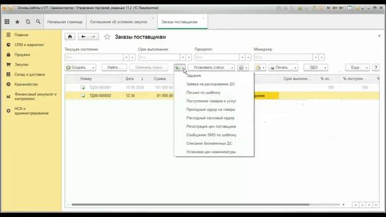Sort by the Дата column header

130,79
